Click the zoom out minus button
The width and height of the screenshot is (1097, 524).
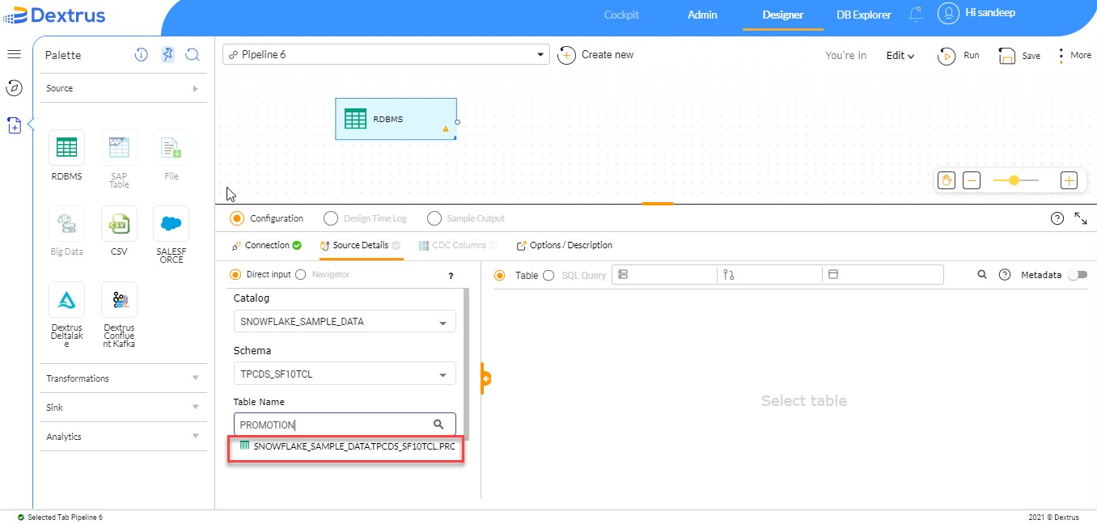pos(972,180)
